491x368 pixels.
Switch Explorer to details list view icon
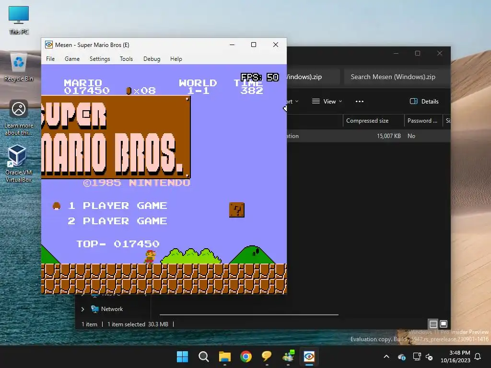pyautogui.click(x=433, y=324)
